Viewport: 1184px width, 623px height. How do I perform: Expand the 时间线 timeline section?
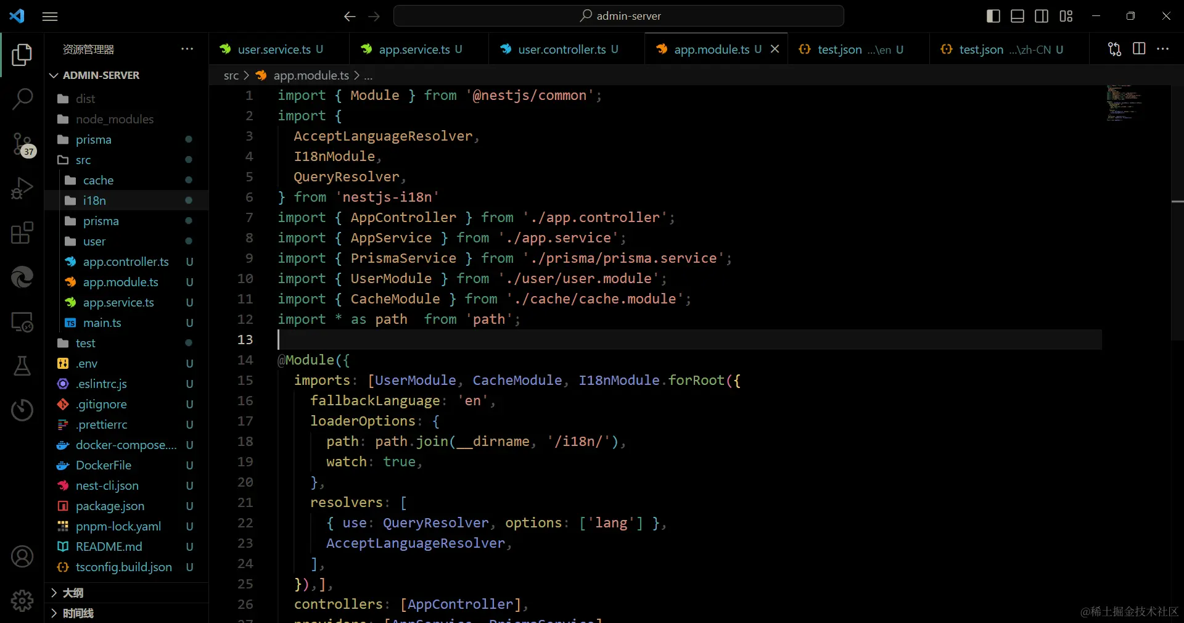tap(126, 613)
